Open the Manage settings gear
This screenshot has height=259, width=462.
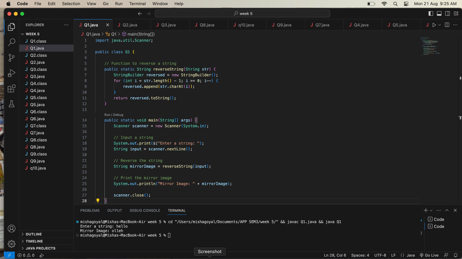point(11,243)
